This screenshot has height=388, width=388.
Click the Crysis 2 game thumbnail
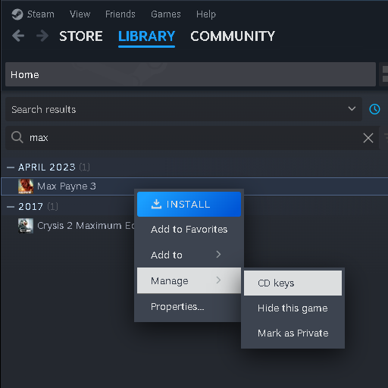pyautogui.click(x=26, y=226)
